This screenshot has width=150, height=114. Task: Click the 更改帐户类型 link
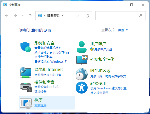pyautogui.click(x=103, y=49)
